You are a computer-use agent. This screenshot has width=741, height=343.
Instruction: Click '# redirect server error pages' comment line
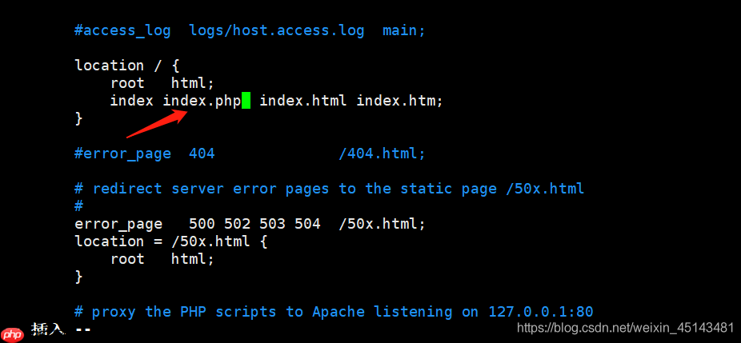tap(330, 189)
